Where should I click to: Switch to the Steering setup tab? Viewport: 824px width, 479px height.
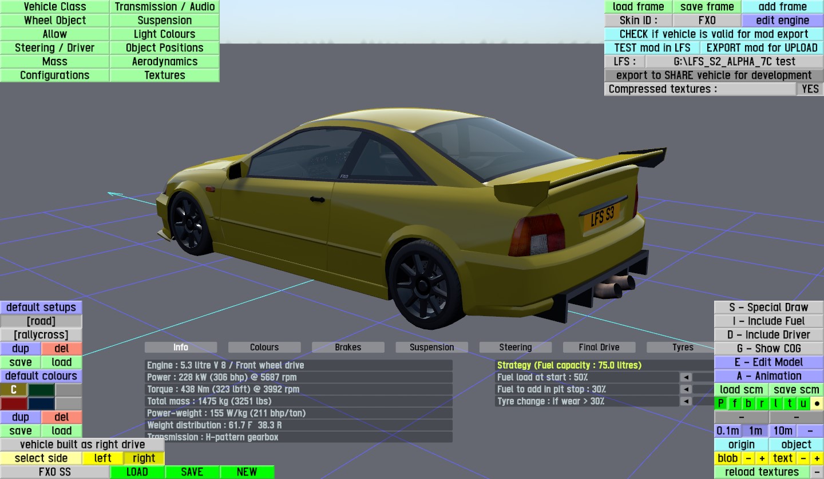coord(515,348)
